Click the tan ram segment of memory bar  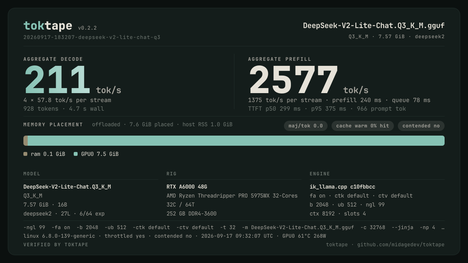25,141
